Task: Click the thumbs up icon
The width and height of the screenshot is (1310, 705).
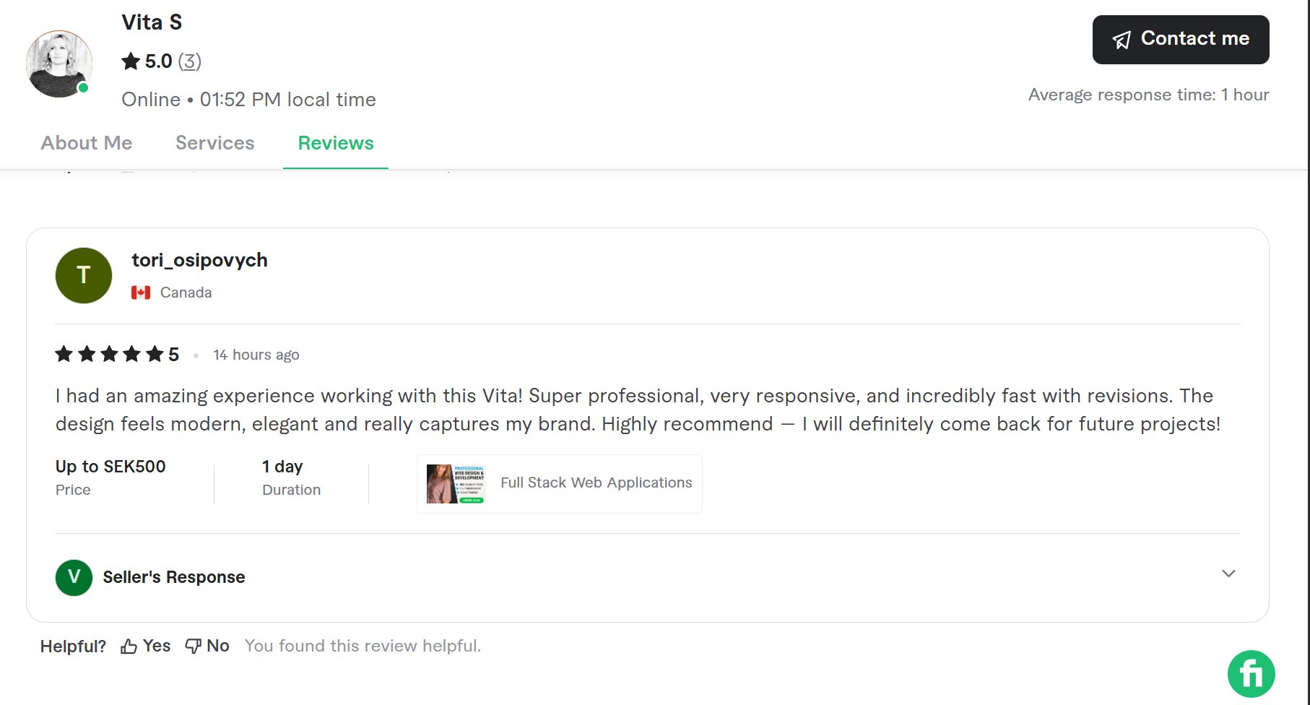Action: (x=129, y=646)
